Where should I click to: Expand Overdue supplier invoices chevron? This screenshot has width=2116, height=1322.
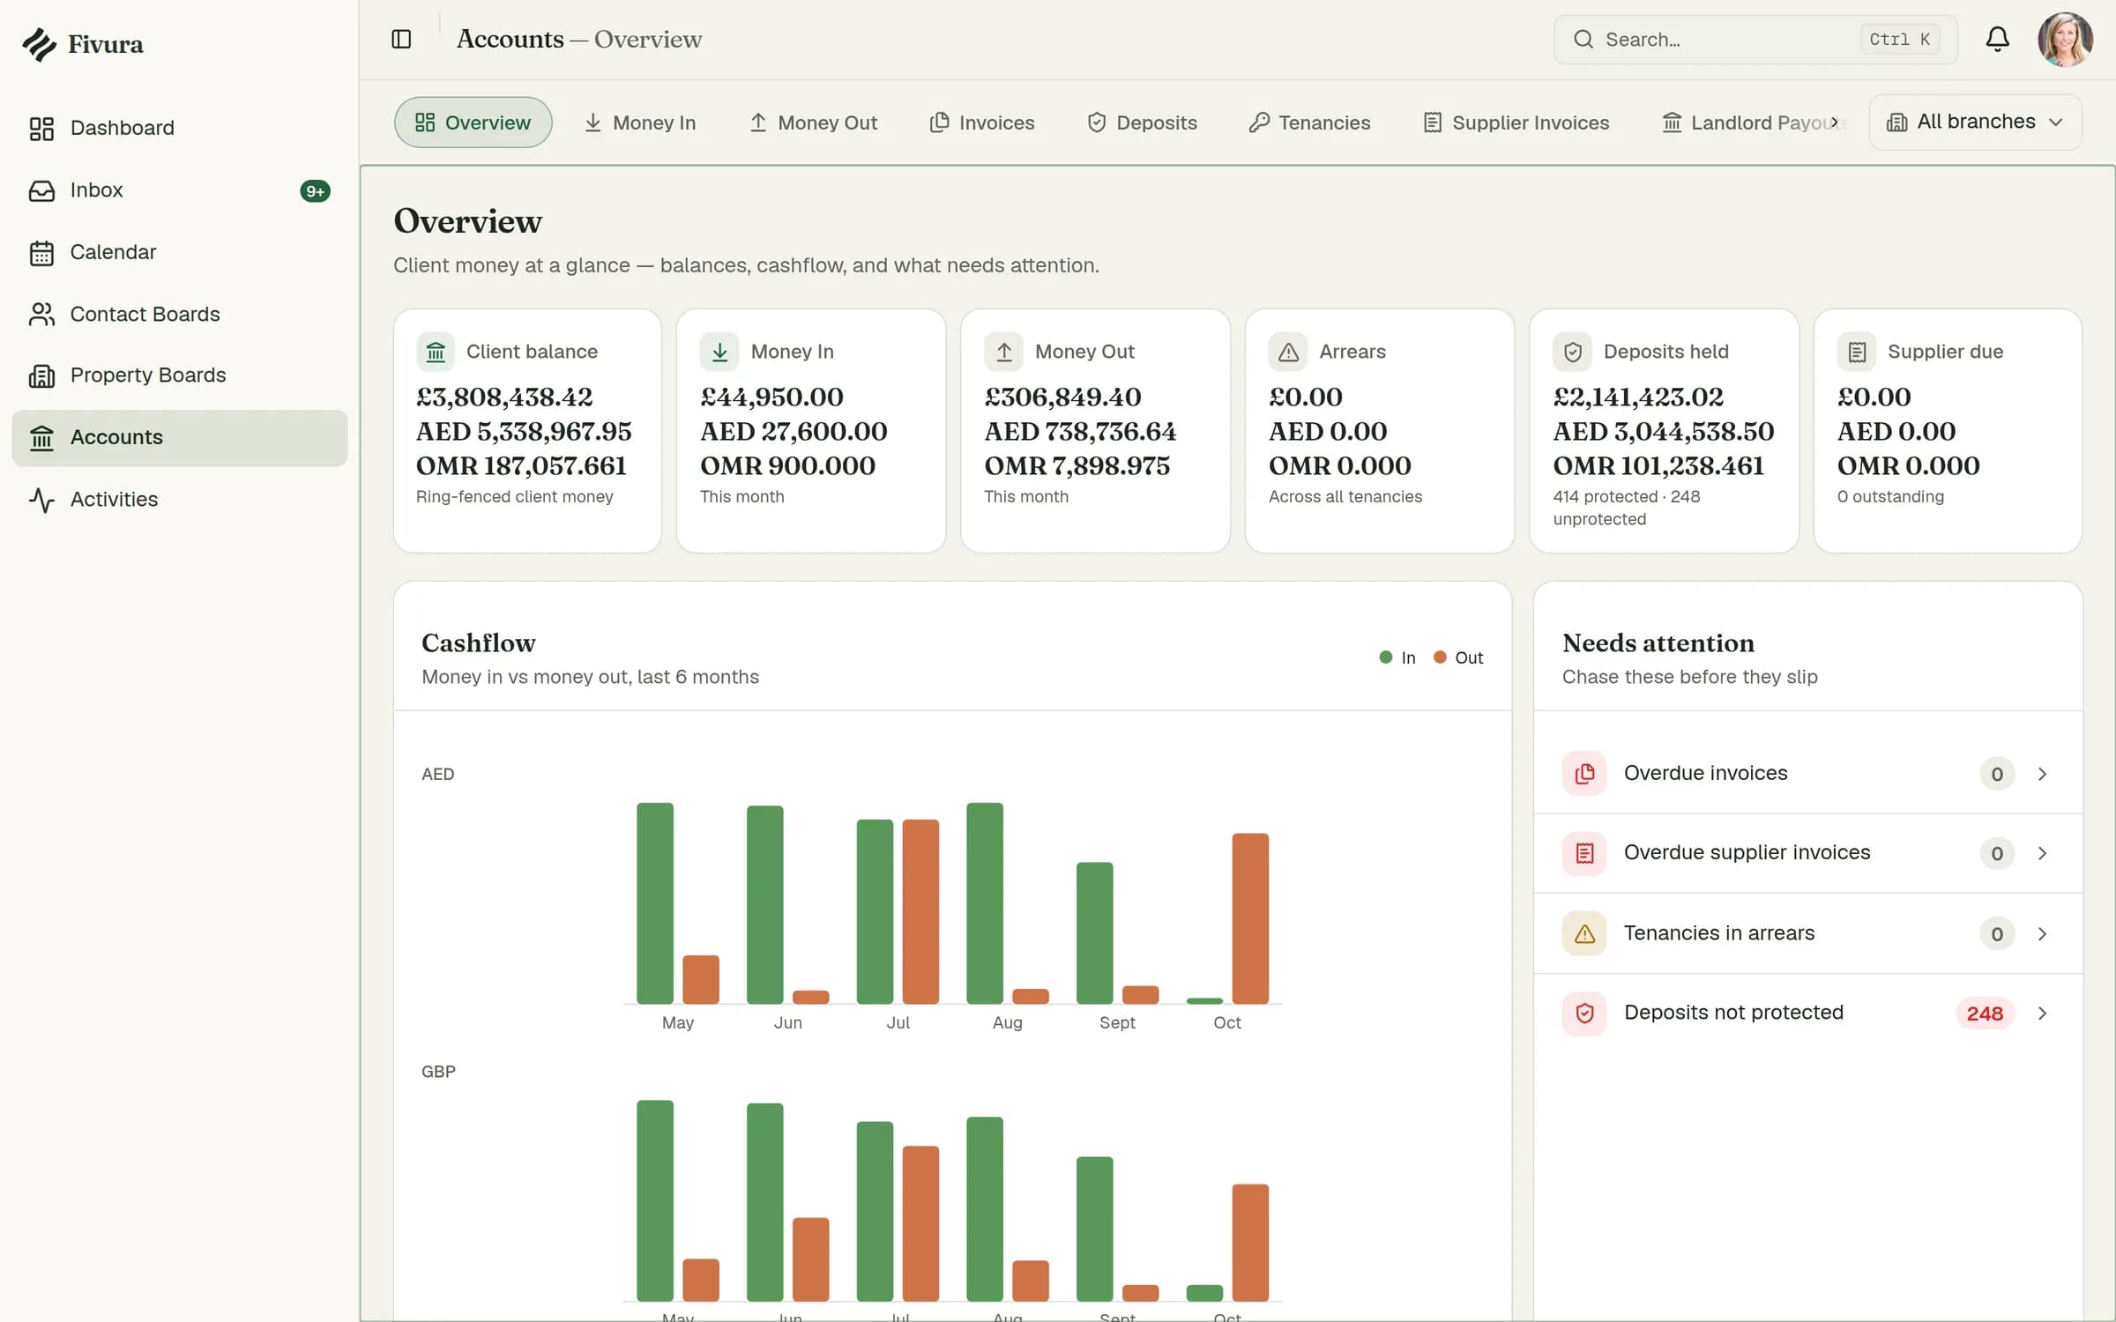pos(2042,853)
